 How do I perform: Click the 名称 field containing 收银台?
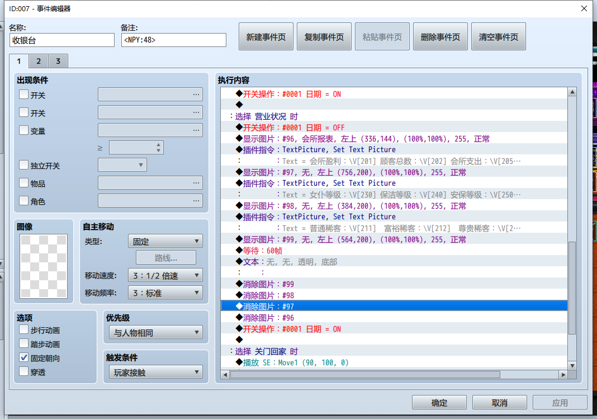62,40
